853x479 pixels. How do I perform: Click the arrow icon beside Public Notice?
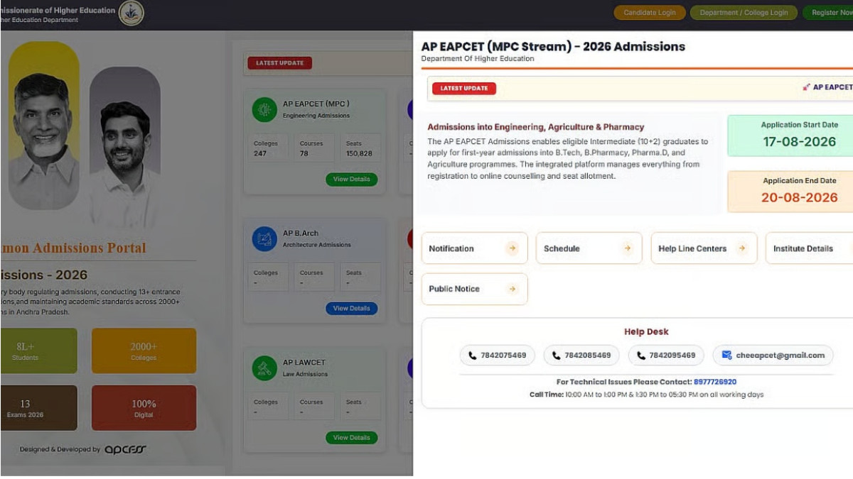(x=512, y=289)
